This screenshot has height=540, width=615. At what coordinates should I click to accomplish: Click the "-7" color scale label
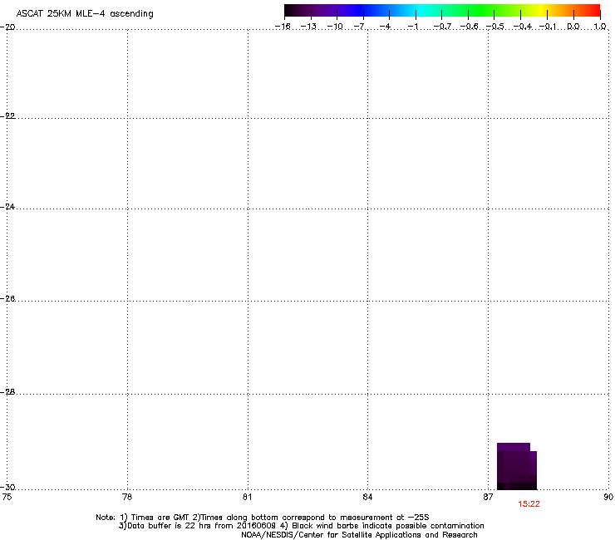pos(361,27)
